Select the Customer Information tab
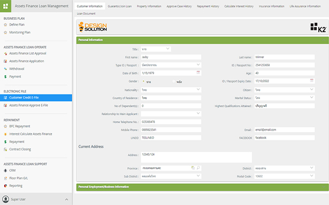The width and height of the screenshot is (329, 205). pos(89,6)
